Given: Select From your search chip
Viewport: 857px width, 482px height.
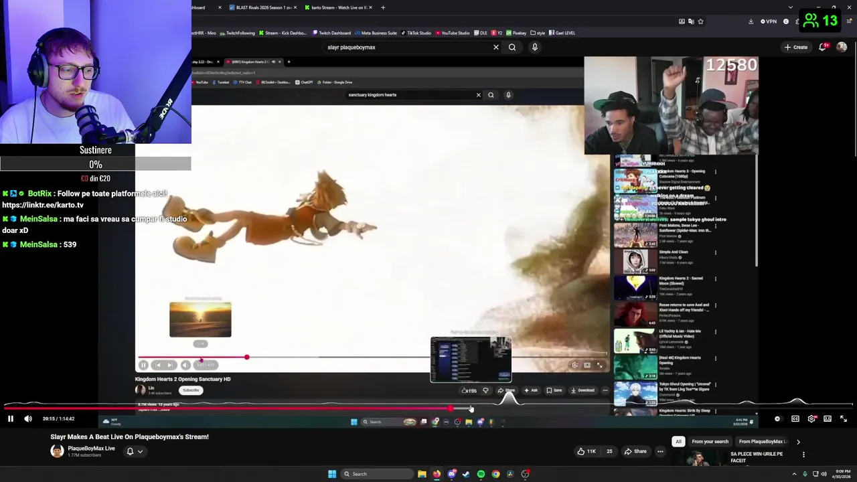Looking at the screenshot, I should [x=710, y=442].
